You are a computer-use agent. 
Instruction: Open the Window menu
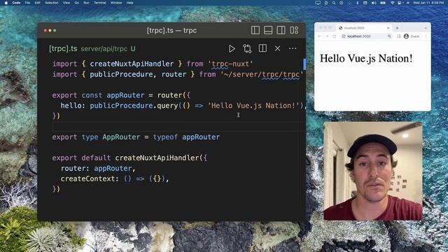116,3
